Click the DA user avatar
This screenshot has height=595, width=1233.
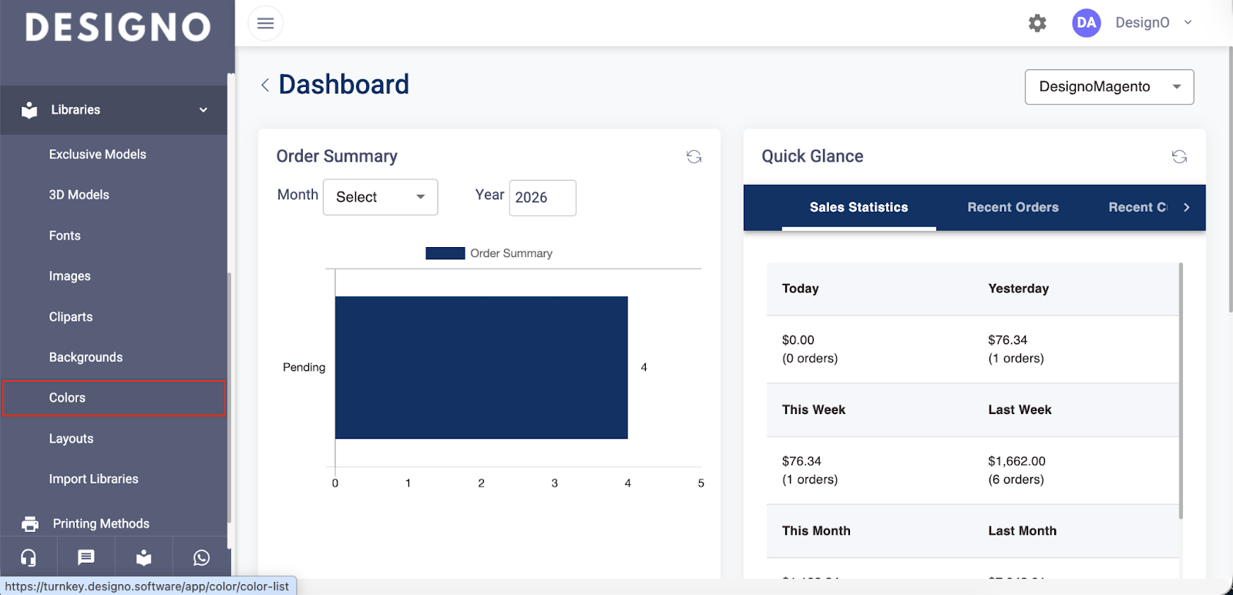[1086, 23]
